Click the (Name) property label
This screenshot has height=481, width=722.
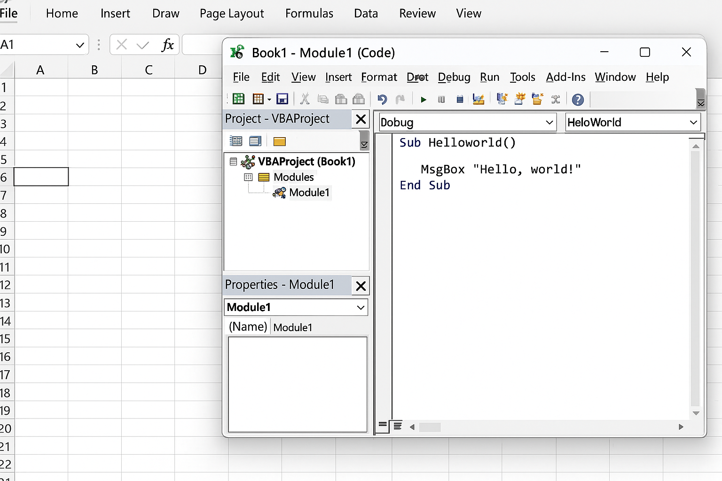coord(248,326)
